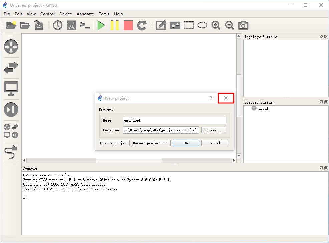Browse security devices sidebar icon
Screen dimensions: 329x243
[x=11, y=110]
